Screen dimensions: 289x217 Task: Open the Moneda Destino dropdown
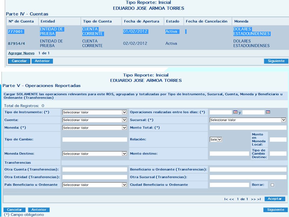pyautogui.click(x=95, y=154)
